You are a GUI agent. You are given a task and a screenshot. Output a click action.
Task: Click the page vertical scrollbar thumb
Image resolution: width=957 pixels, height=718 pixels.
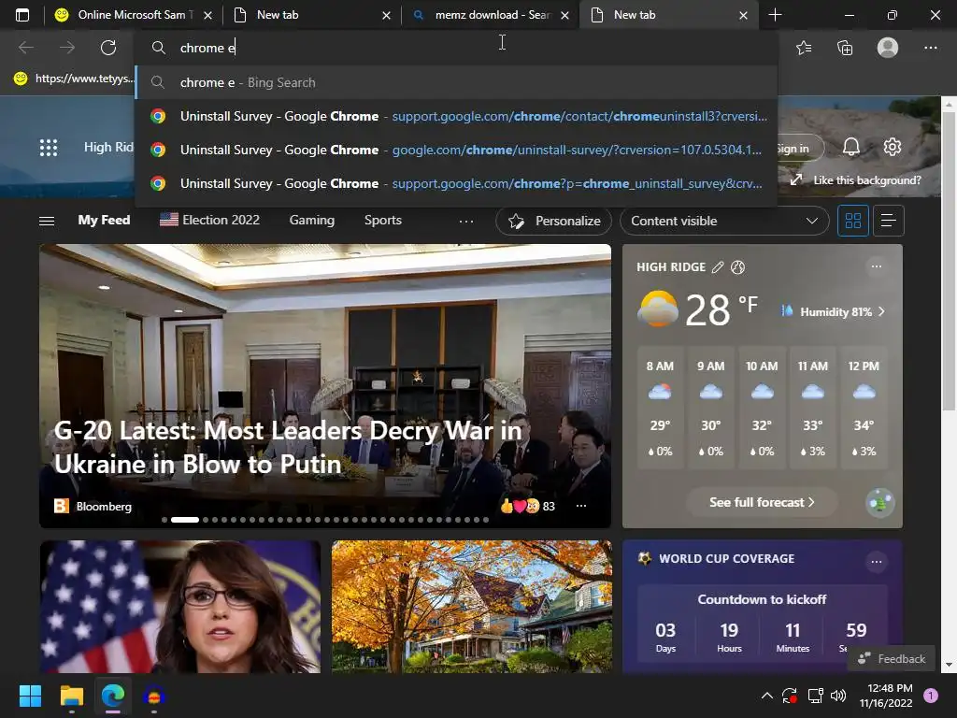(949, 261)
